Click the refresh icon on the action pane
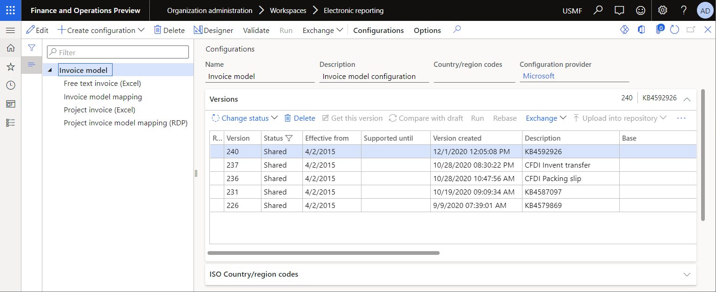This screenshot has height=292, width=716. tap(675, 29)
